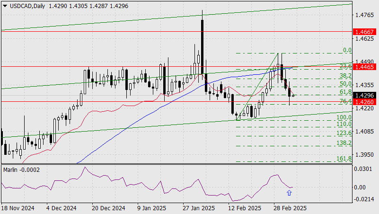The width and height of the screenshot is (379, 214).
Task: Select the Fibonacci 61.8 level label
Action: [x=346, y=92]
